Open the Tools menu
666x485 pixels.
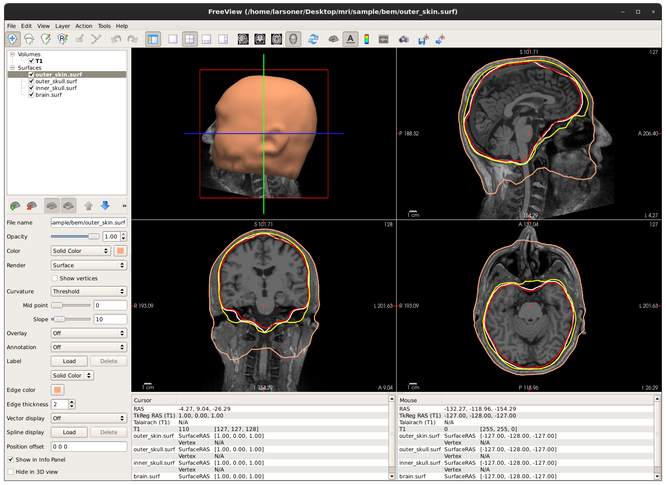pyautogui.click(x=104, y=26)
